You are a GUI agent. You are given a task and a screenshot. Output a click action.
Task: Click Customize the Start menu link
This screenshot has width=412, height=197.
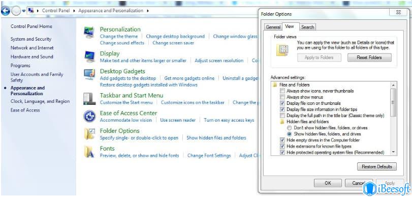click(x=126, y=102)
